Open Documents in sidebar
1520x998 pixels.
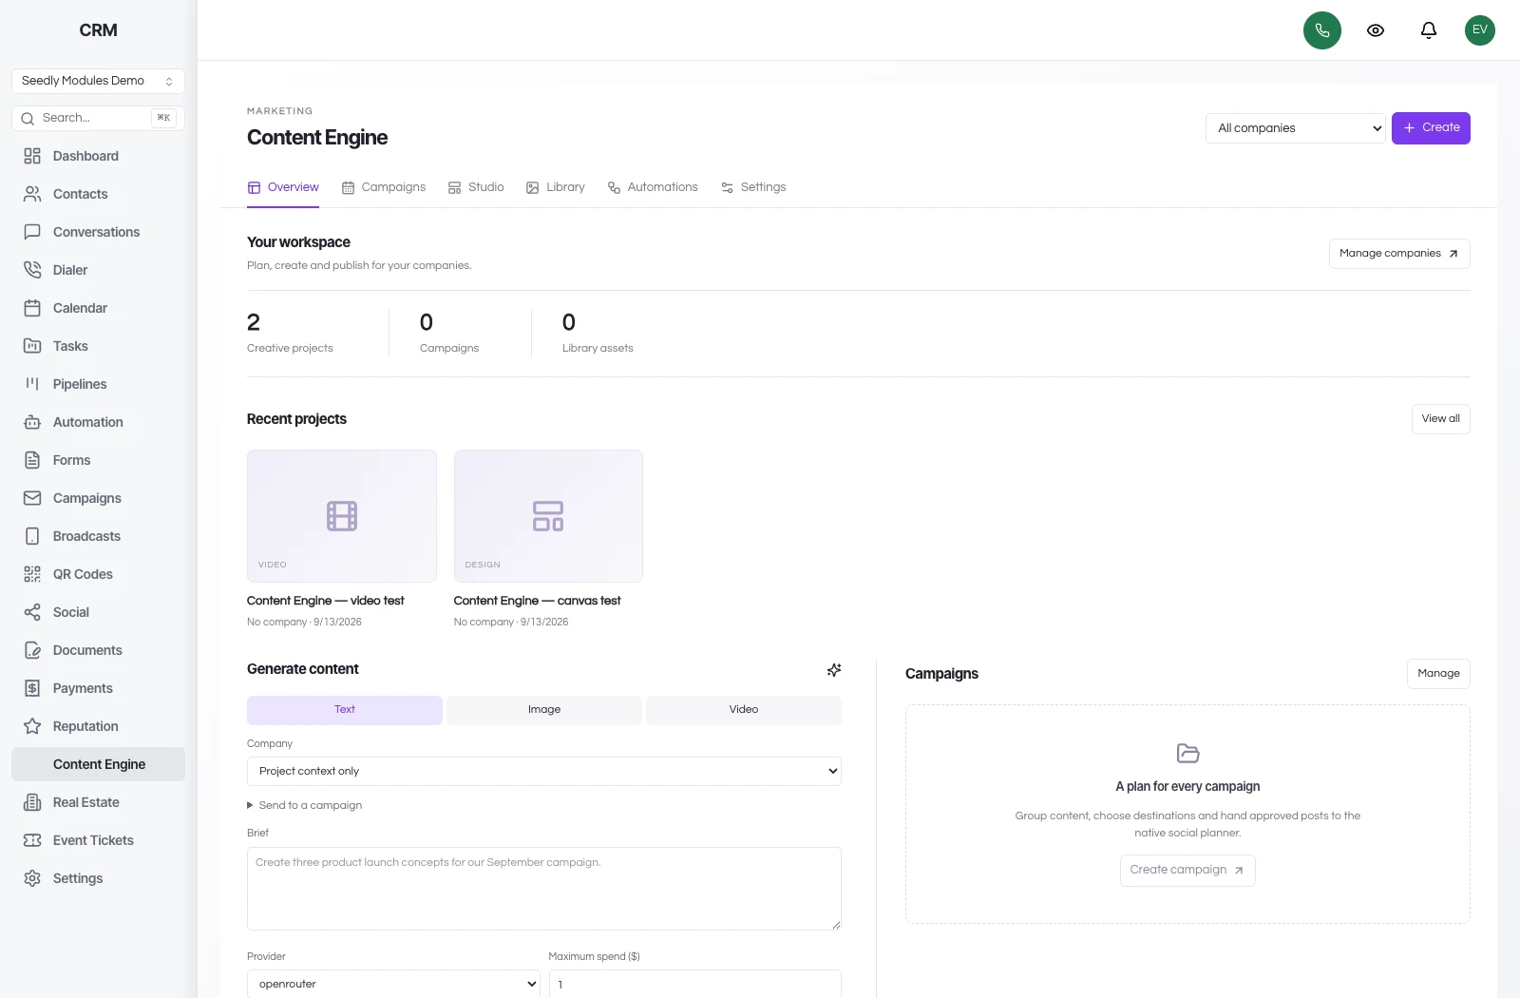coord(98,650)
